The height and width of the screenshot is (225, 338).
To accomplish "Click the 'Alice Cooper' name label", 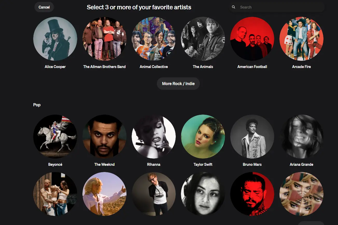I will [55, 67].
